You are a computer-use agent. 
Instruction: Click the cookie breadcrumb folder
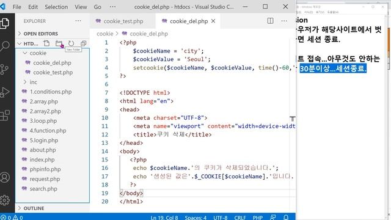104,34
